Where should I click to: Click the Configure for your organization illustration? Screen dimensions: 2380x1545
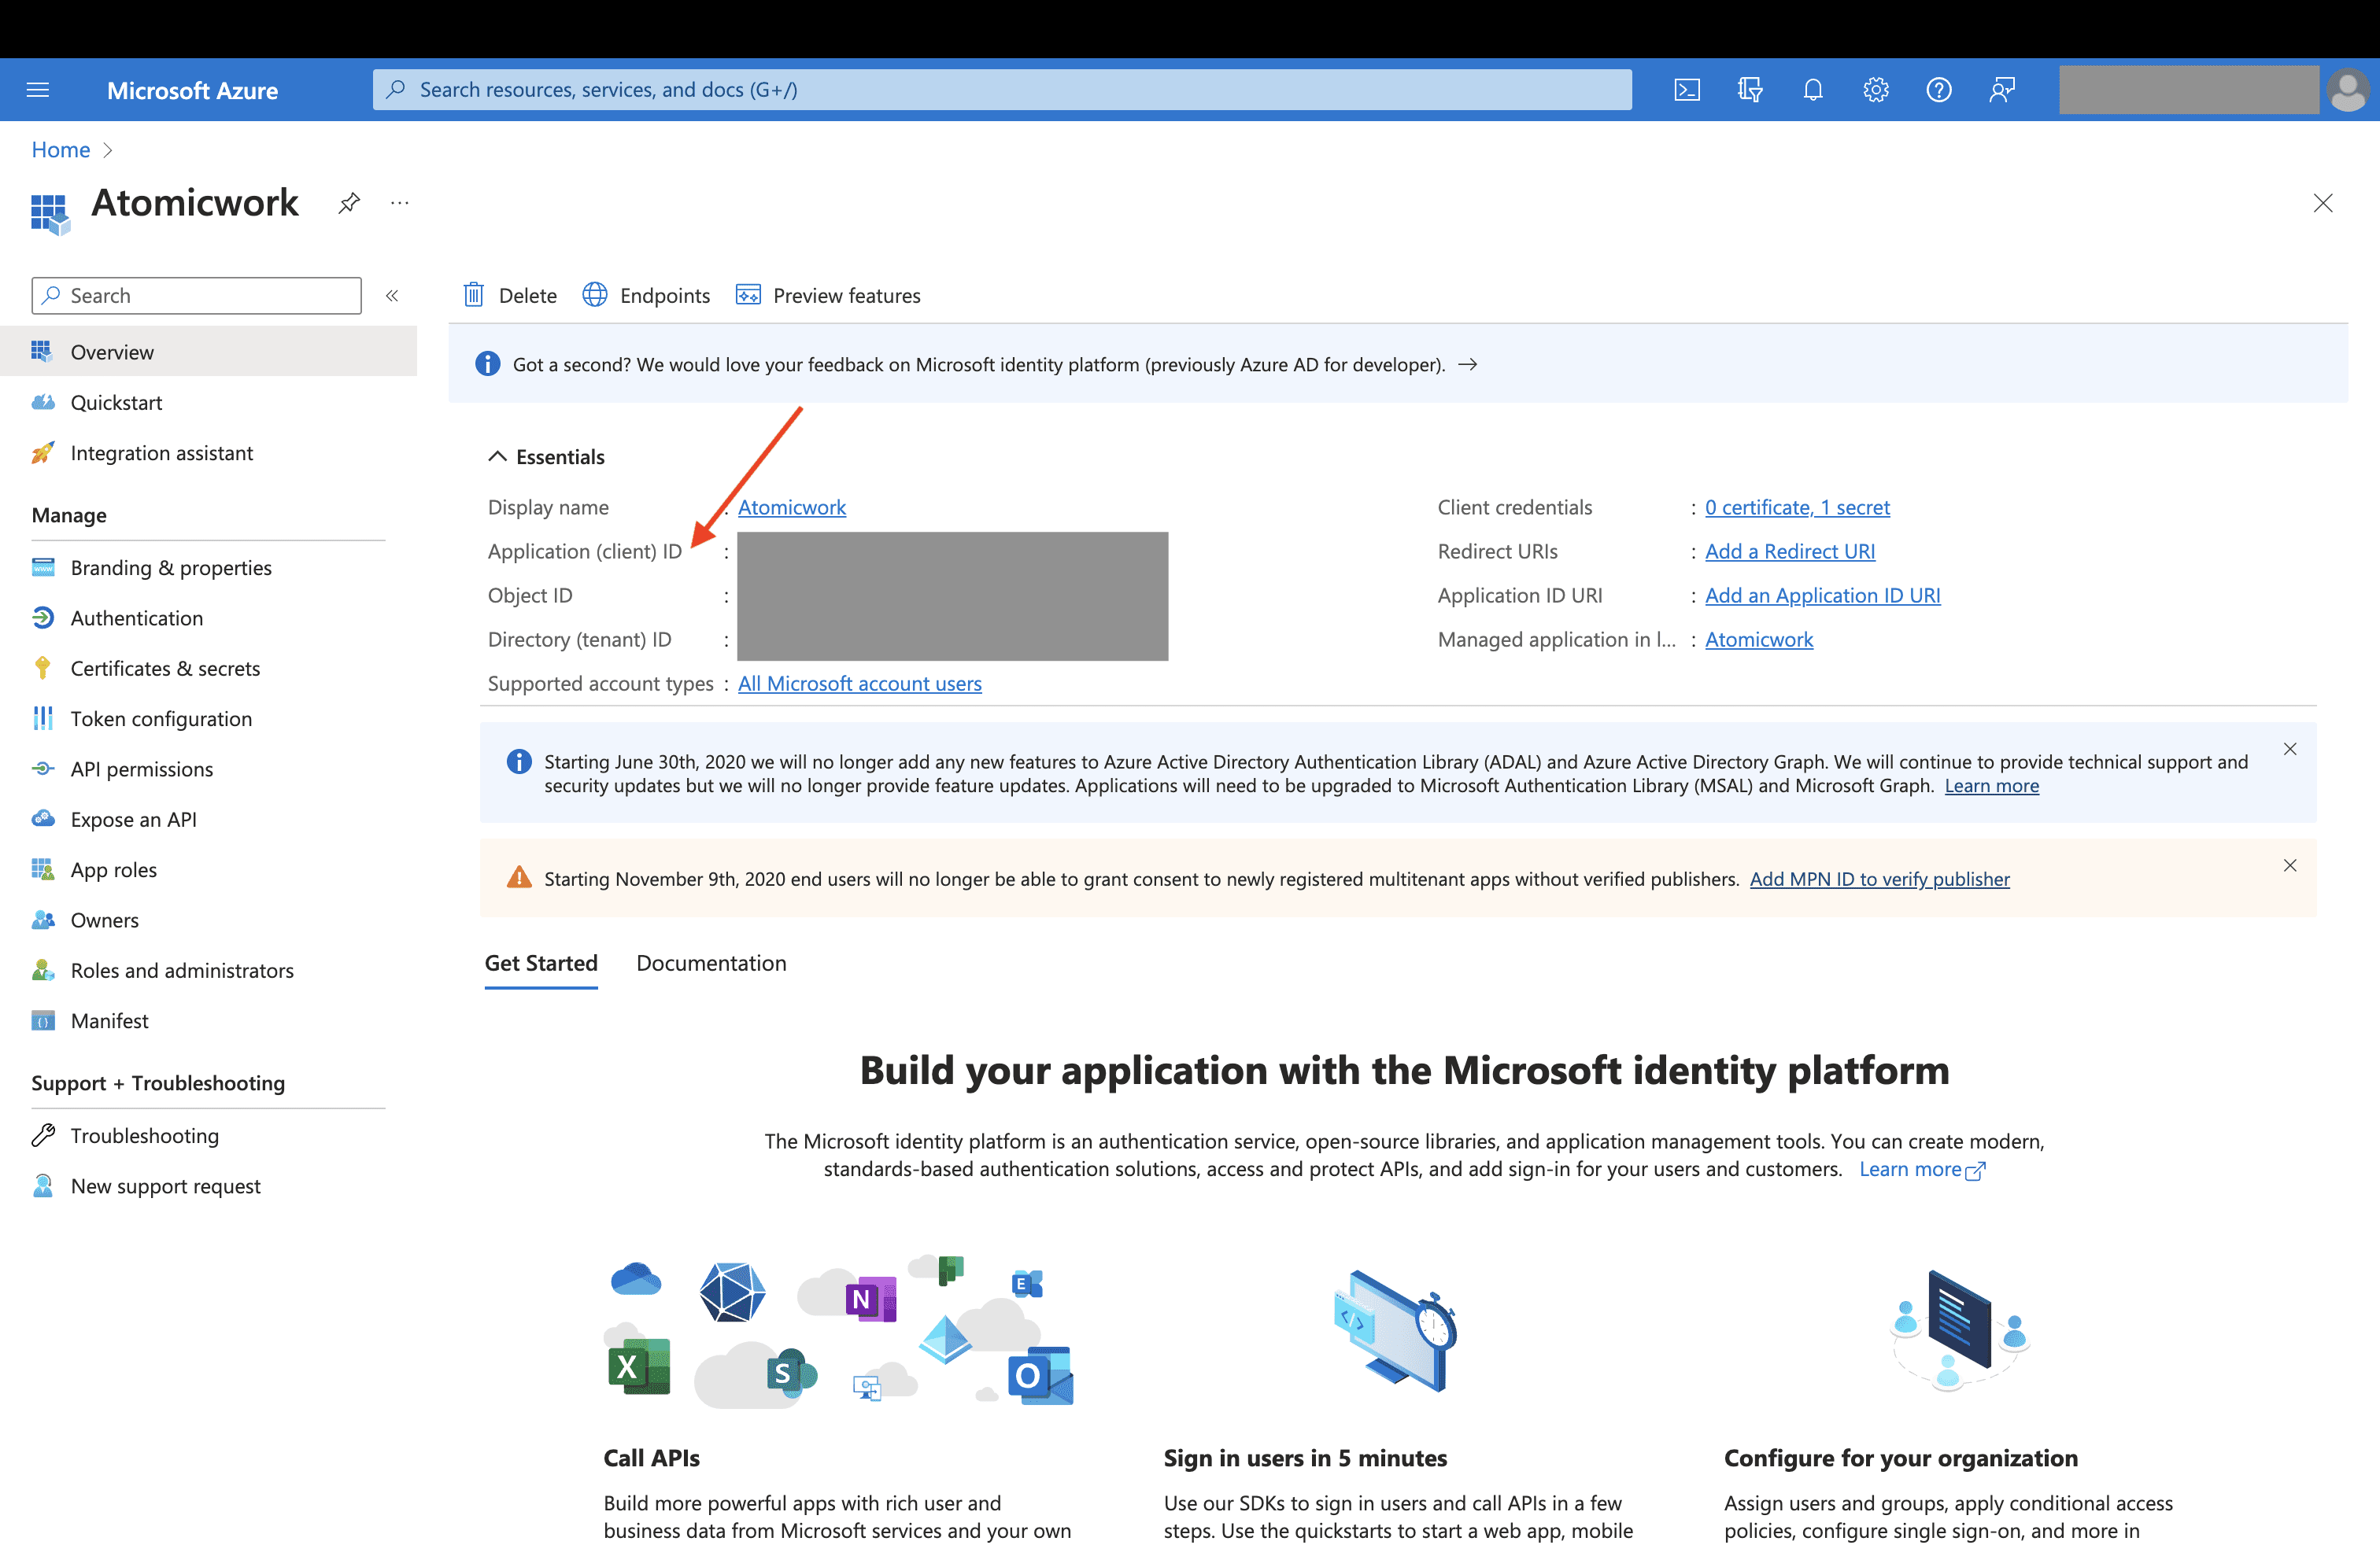click(1958, 1331)
